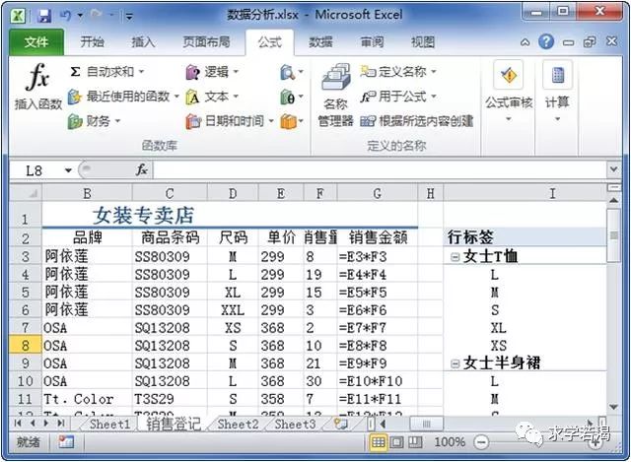Open Lookup and Reference functions icon
Screen dimensions: 631x462
tap(287, 73)
